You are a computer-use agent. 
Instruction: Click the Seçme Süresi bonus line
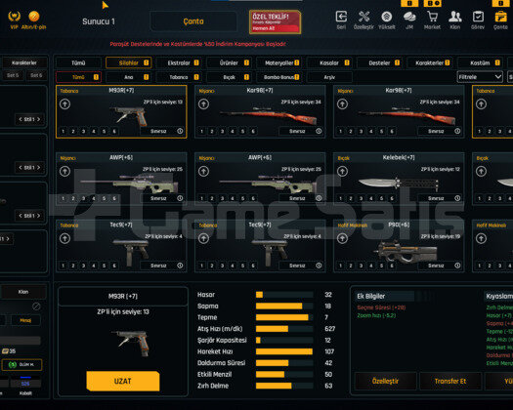[381, 307]
